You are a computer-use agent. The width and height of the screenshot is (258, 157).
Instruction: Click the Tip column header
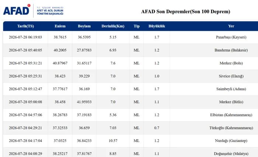[137, 26]
